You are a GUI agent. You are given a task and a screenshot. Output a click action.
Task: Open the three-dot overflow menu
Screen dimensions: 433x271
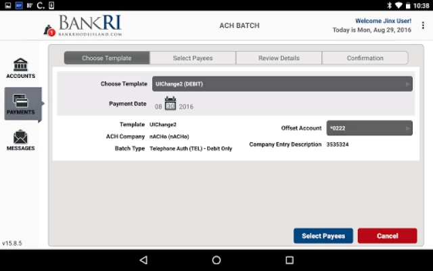tap(423, 26)
